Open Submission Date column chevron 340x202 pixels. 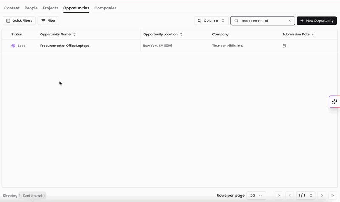[x=313, y=35]
